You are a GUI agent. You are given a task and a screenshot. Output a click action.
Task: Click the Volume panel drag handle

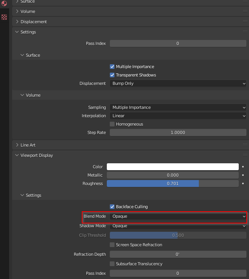[x=245, y=11]
